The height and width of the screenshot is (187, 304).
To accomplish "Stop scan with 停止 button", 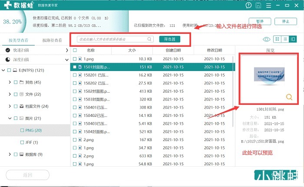I will [x=286, y=21].
